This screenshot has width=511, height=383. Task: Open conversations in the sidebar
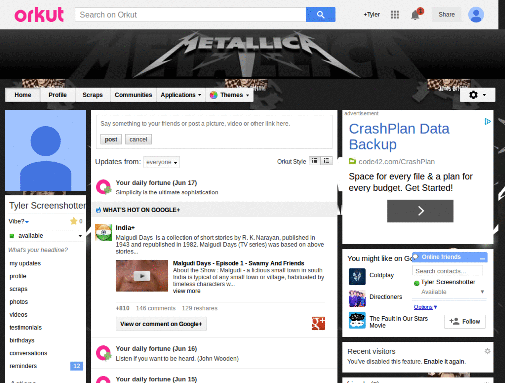(x=28, y=353)
